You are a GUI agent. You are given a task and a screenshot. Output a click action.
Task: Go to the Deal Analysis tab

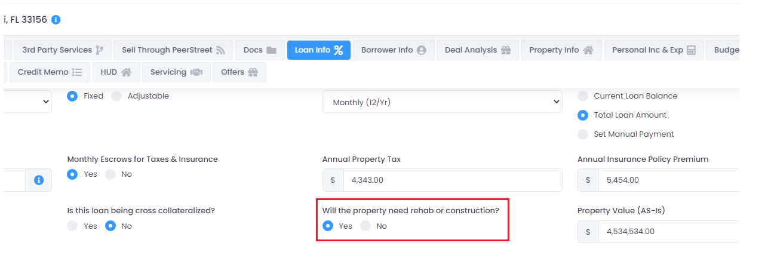click(x=478, y=50)
